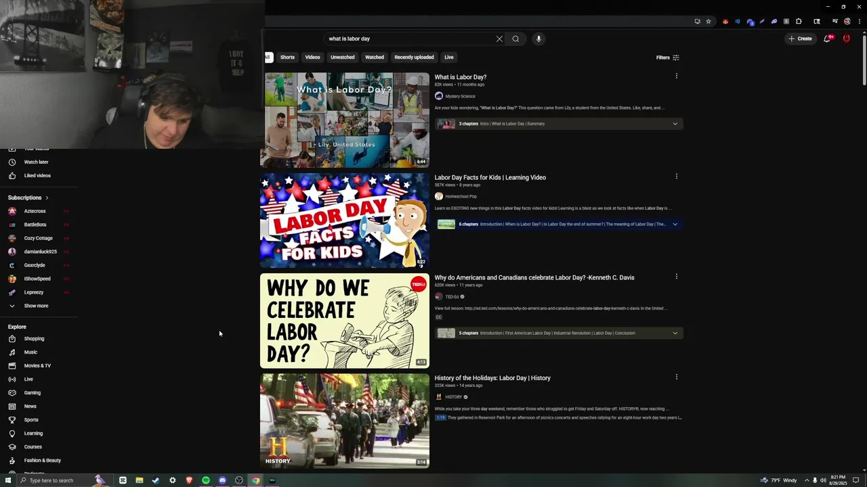Open Labor Day Facts for Kids thumbnail
The image size is (867, 487).
coord(345,221)
